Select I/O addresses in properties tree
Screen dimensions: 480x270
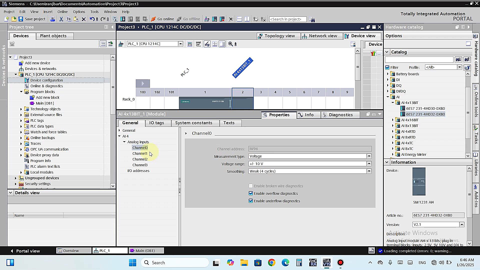(138, 171)
